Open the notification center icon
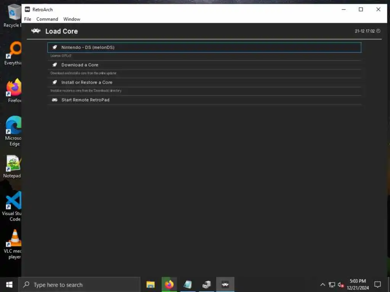This screenshot has width=390, height=292. click(377, 284)
